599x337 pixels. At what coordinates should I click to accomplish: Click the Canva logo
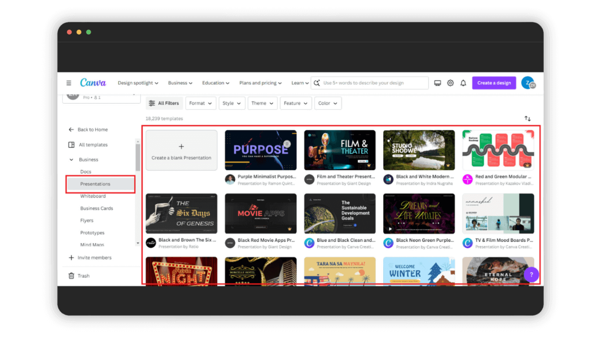click(93, 82)
